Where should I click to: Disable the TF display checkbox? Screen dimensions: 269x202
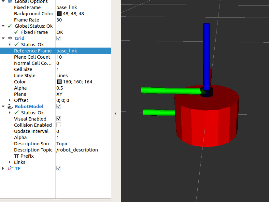point(59,168)
